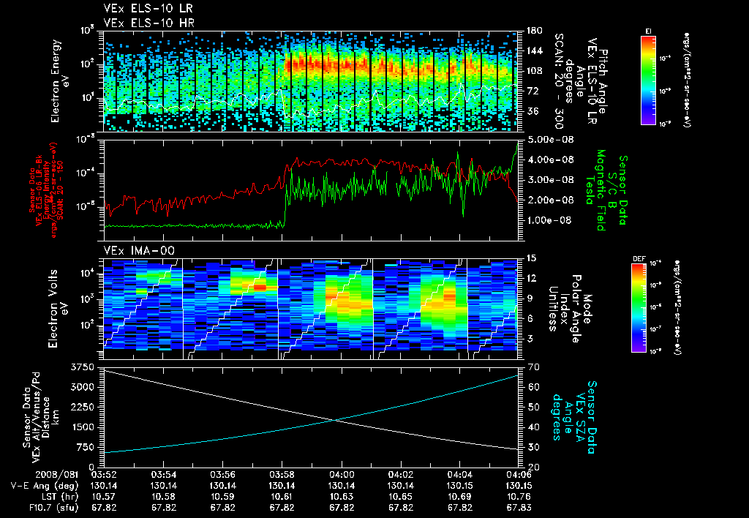Click the 180 pitch angle tick label
749x518 pixels.
tap(535, 31)
